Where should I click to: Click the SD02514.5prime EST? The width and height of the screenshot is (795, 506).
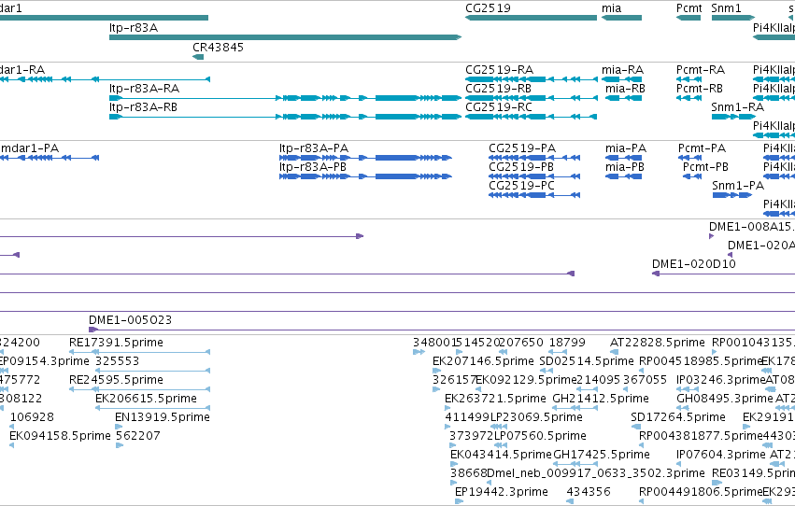point(547,371)
